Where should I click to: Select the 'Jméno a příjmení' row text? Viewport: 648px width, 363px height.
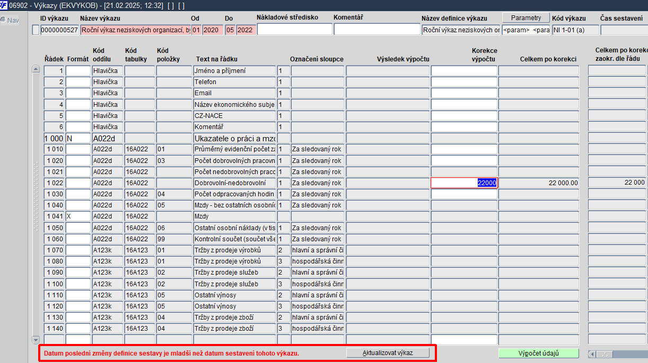(x=234, y=71)
